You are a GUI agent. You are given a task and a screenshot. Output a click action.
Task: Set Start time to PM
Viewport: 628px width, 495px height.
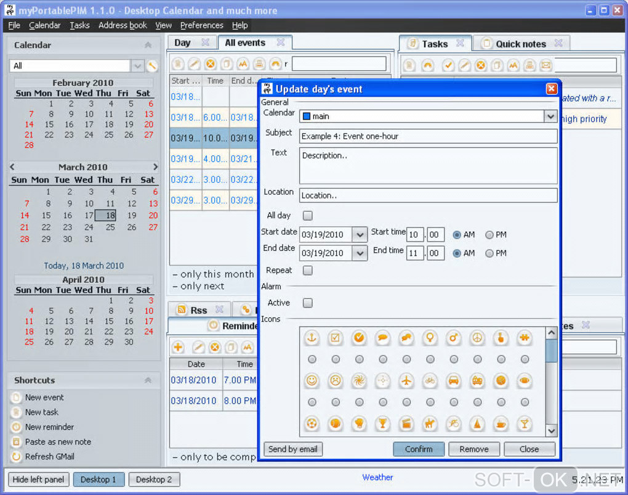pyautogui.click(x=489, y=235)
